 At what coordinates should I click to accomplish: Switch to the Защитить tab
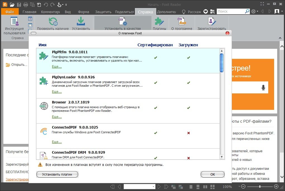(x=103, y=12)
